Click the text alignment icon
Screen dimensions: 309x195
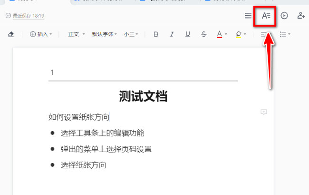coord(264,34)
